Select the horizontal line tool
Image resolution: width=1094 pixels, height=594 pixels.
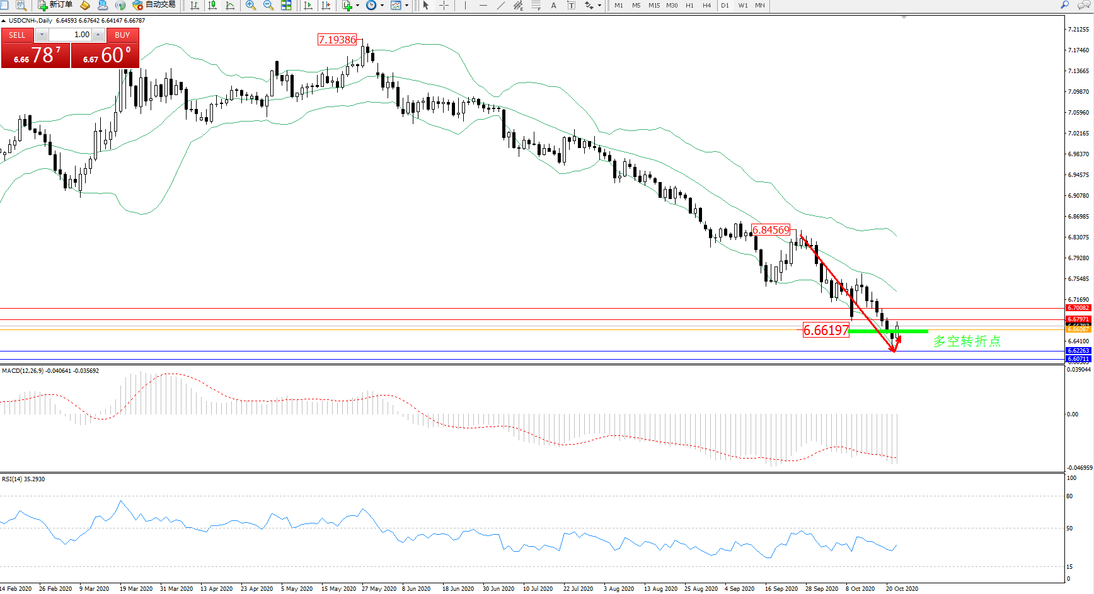(x=483, y=6)
